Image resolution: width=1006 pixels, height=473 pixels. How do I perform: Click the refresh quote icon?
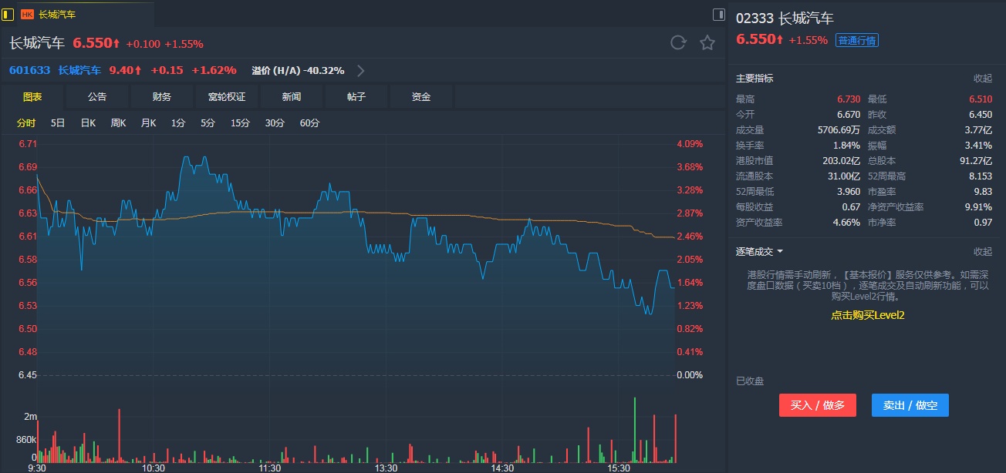tap(678, 42)
